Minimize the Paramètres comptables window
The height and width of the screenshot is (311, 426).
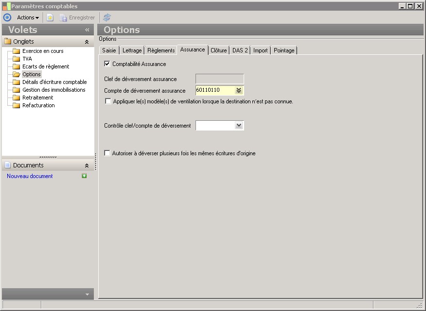point(403,6)
